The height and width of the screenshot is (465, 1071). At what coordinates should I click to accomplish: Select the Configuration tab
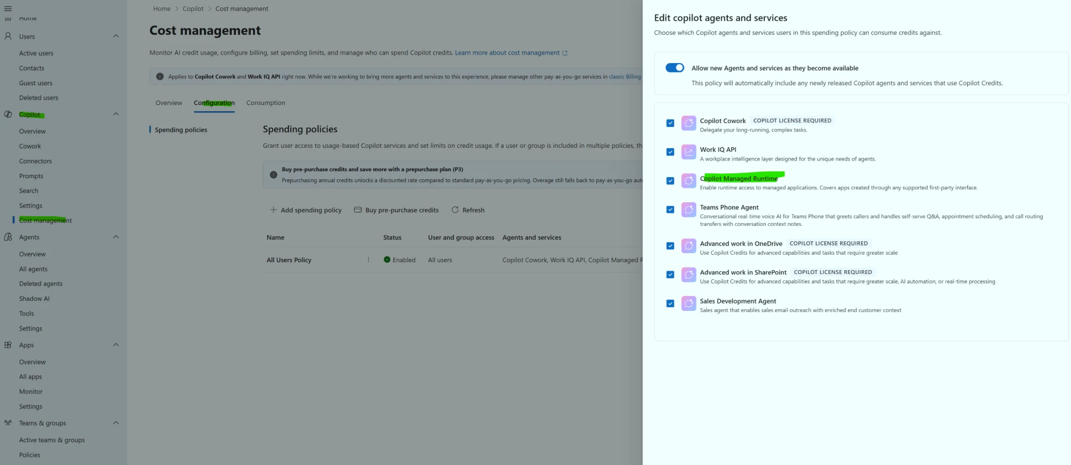214,103
